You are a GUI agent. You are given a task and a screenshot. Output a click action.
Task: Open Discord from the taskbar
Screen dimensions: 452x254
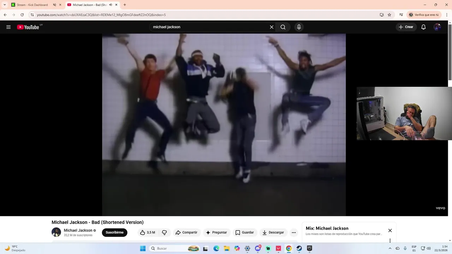click(x=258, y=248)
